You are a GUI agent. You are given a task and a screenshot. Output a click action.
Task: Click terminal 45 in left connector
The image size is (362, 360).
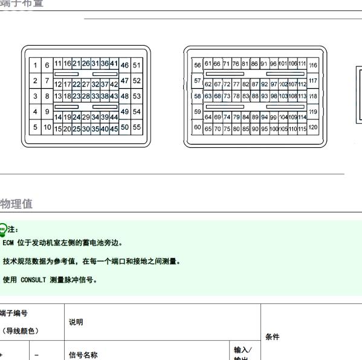tap(114, 129)
